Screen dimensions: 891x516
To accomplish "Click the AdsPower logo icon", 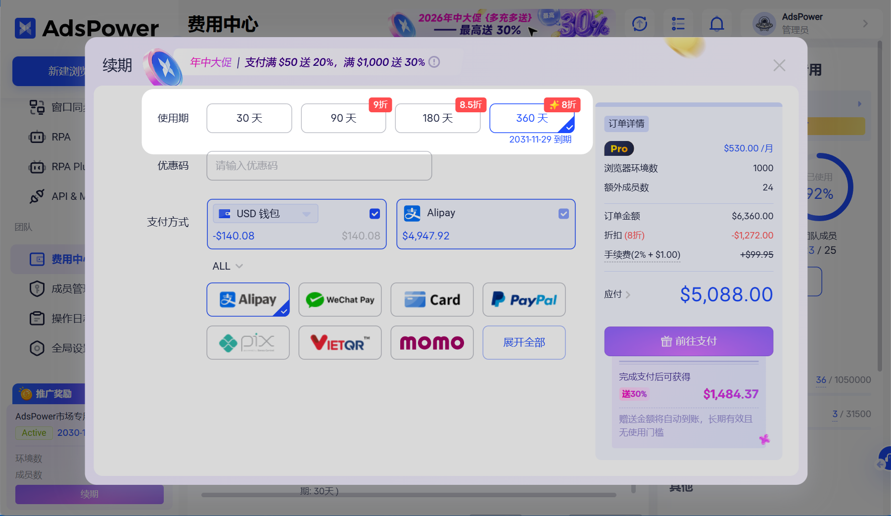I will [25, 28].
